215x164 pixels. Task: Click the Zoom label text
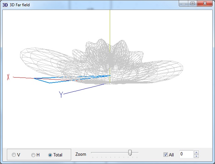[80, 154]
